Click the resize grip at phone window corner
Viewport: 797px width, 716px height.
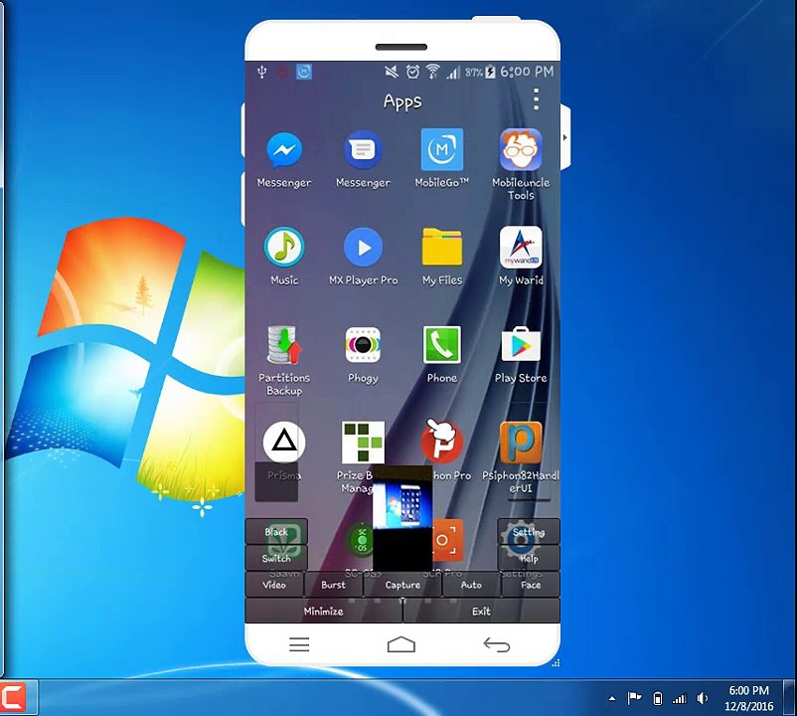click(x=556, y=662)
